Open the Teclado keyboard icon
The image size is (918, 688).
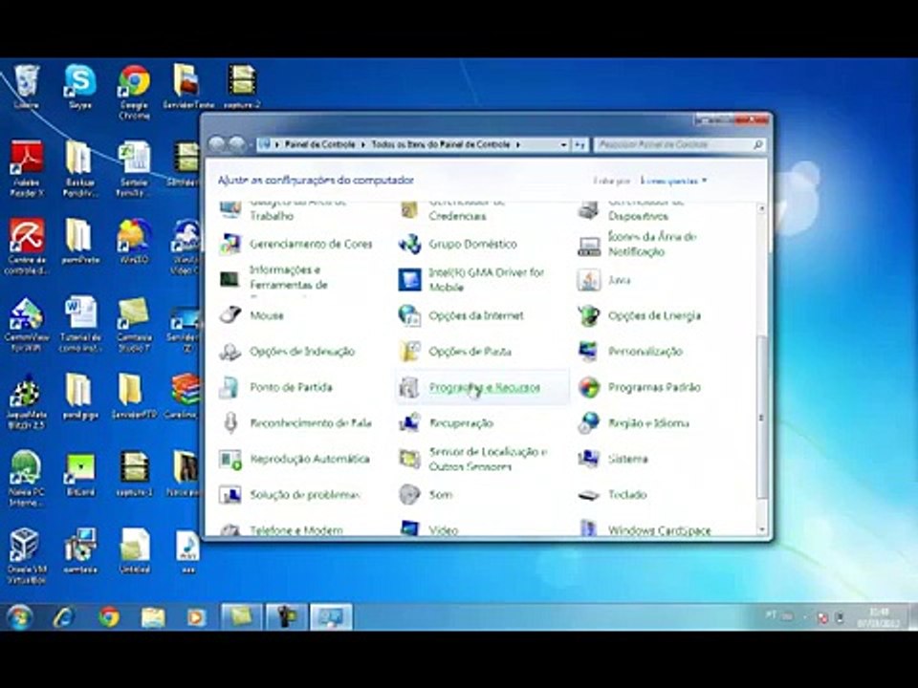pyautogui.click(x=588, y=495)
